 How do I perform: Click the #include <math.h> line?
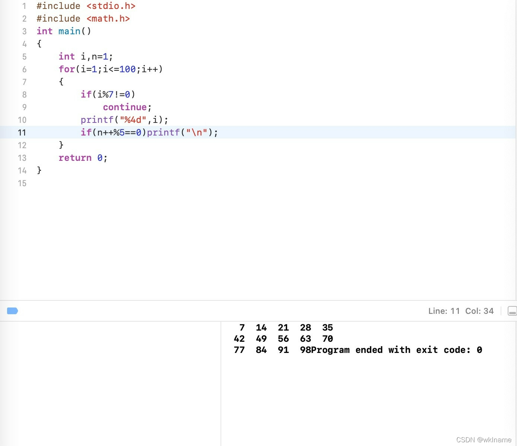[x=83, y=19]
